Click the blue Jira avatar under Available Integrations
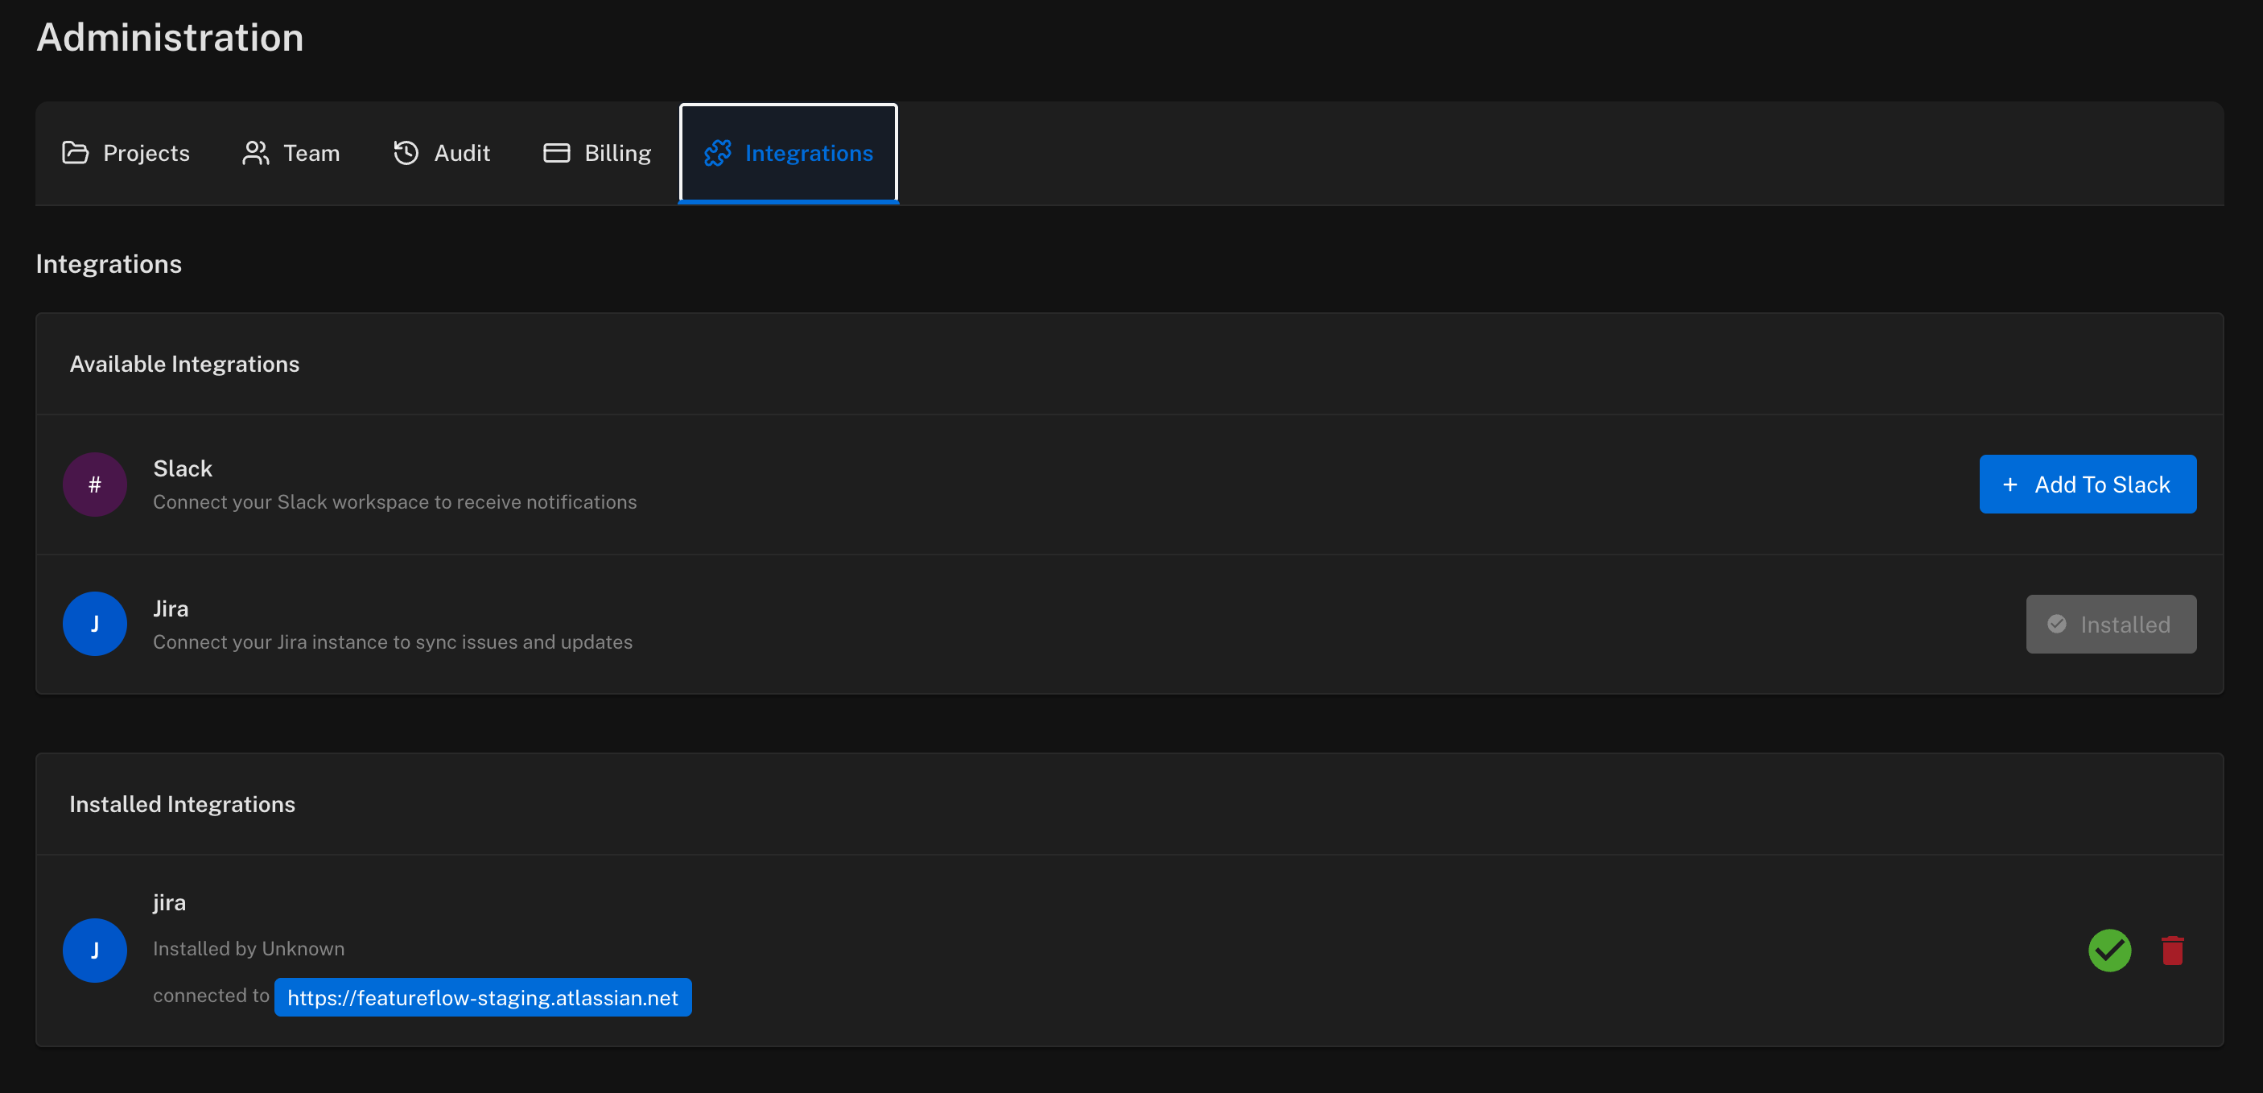Screen dimensions: 2263x1093 click(x=94, y=624)
